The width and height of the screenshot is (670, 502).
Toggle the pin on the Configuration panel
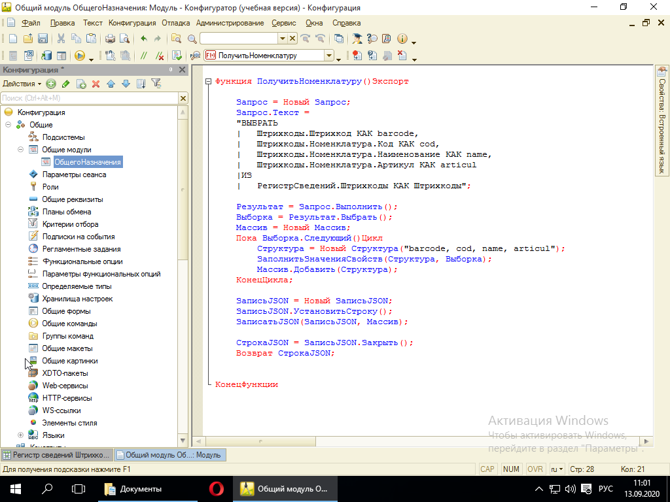click(171, 69)
